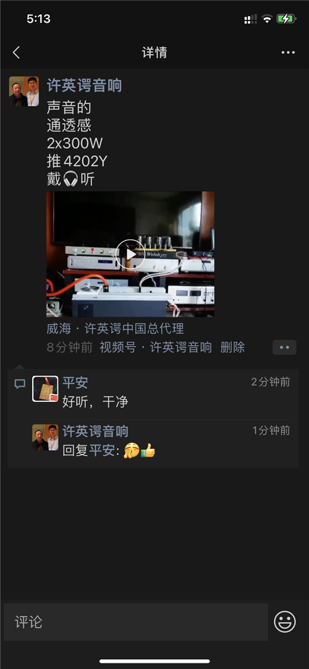Image resolution: width=309 pixels, height=669 pixels.
Task: Tap the 回复平安 reply with emojis
Action: point(109,451)
